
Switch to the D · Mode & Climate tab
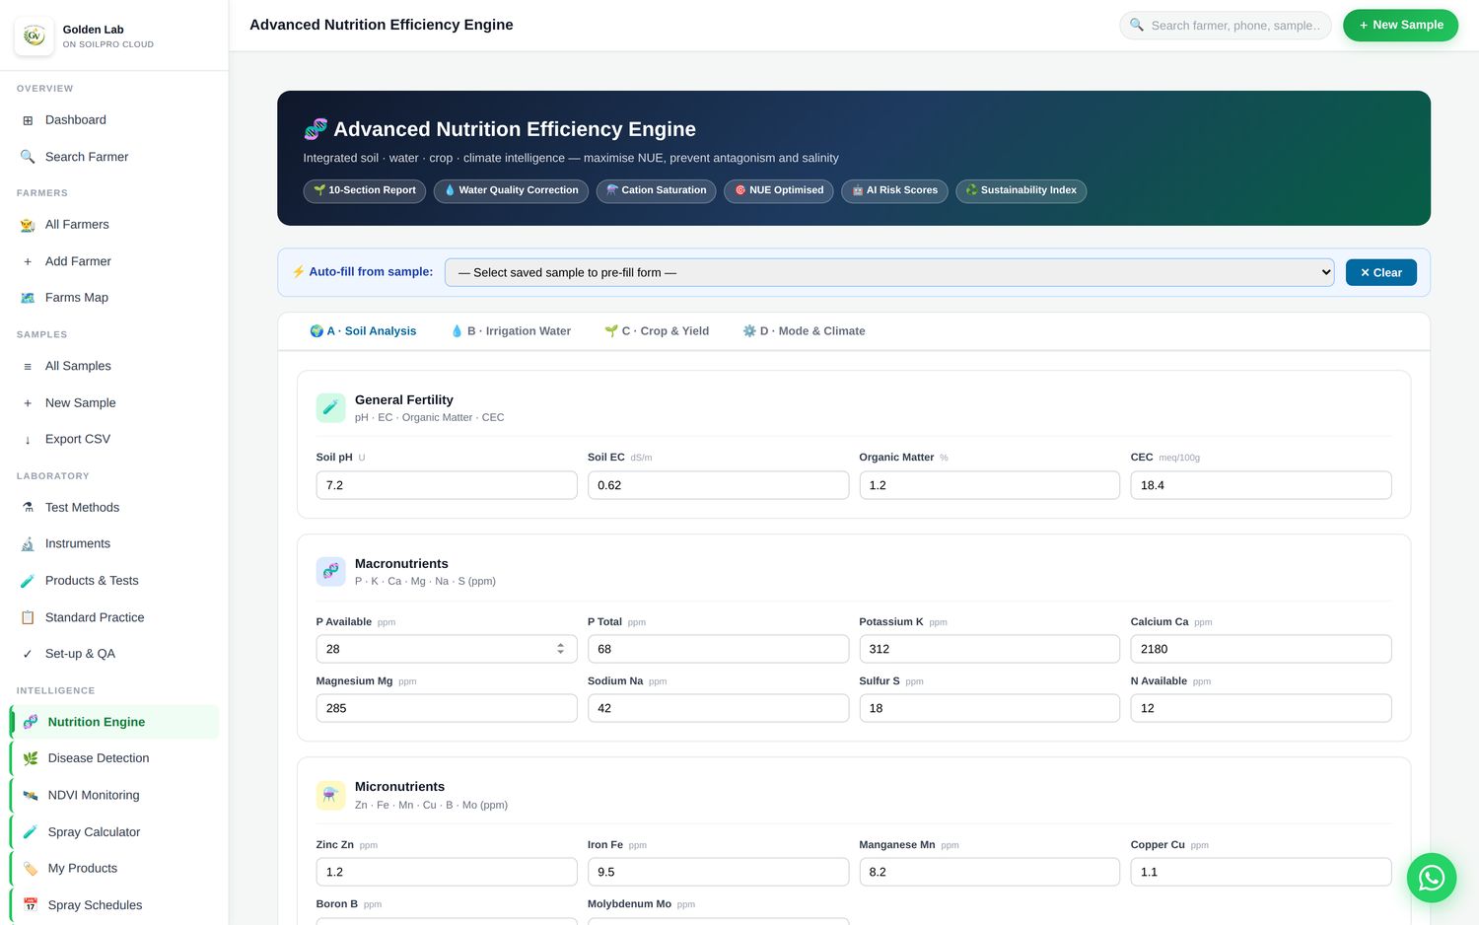point(804,331)
